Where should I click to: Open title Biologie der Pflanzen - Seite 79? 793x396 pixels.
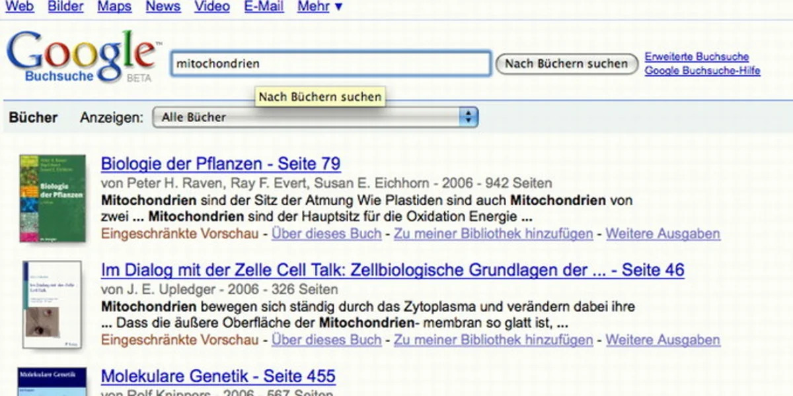pos(221,164)
